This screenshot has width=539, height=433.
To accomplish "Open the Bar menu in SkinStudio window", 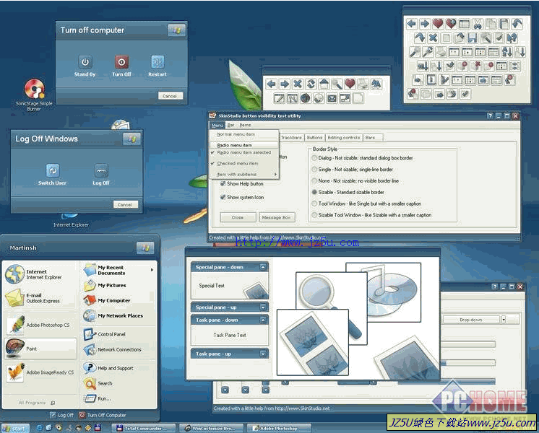I will [231, 125].
